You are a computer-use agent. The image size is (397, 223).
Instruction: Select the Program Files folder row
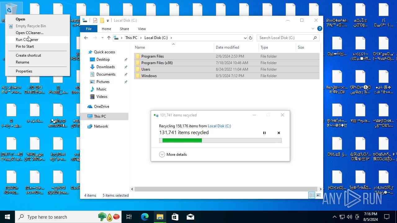(227, 56)
